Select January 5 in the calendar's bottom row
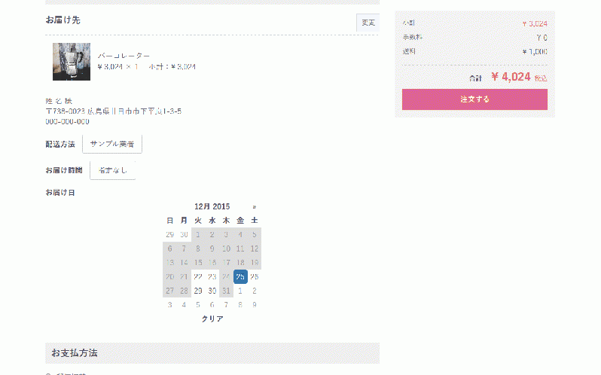Viewport: 601px width, 375px height. point(198,305)
